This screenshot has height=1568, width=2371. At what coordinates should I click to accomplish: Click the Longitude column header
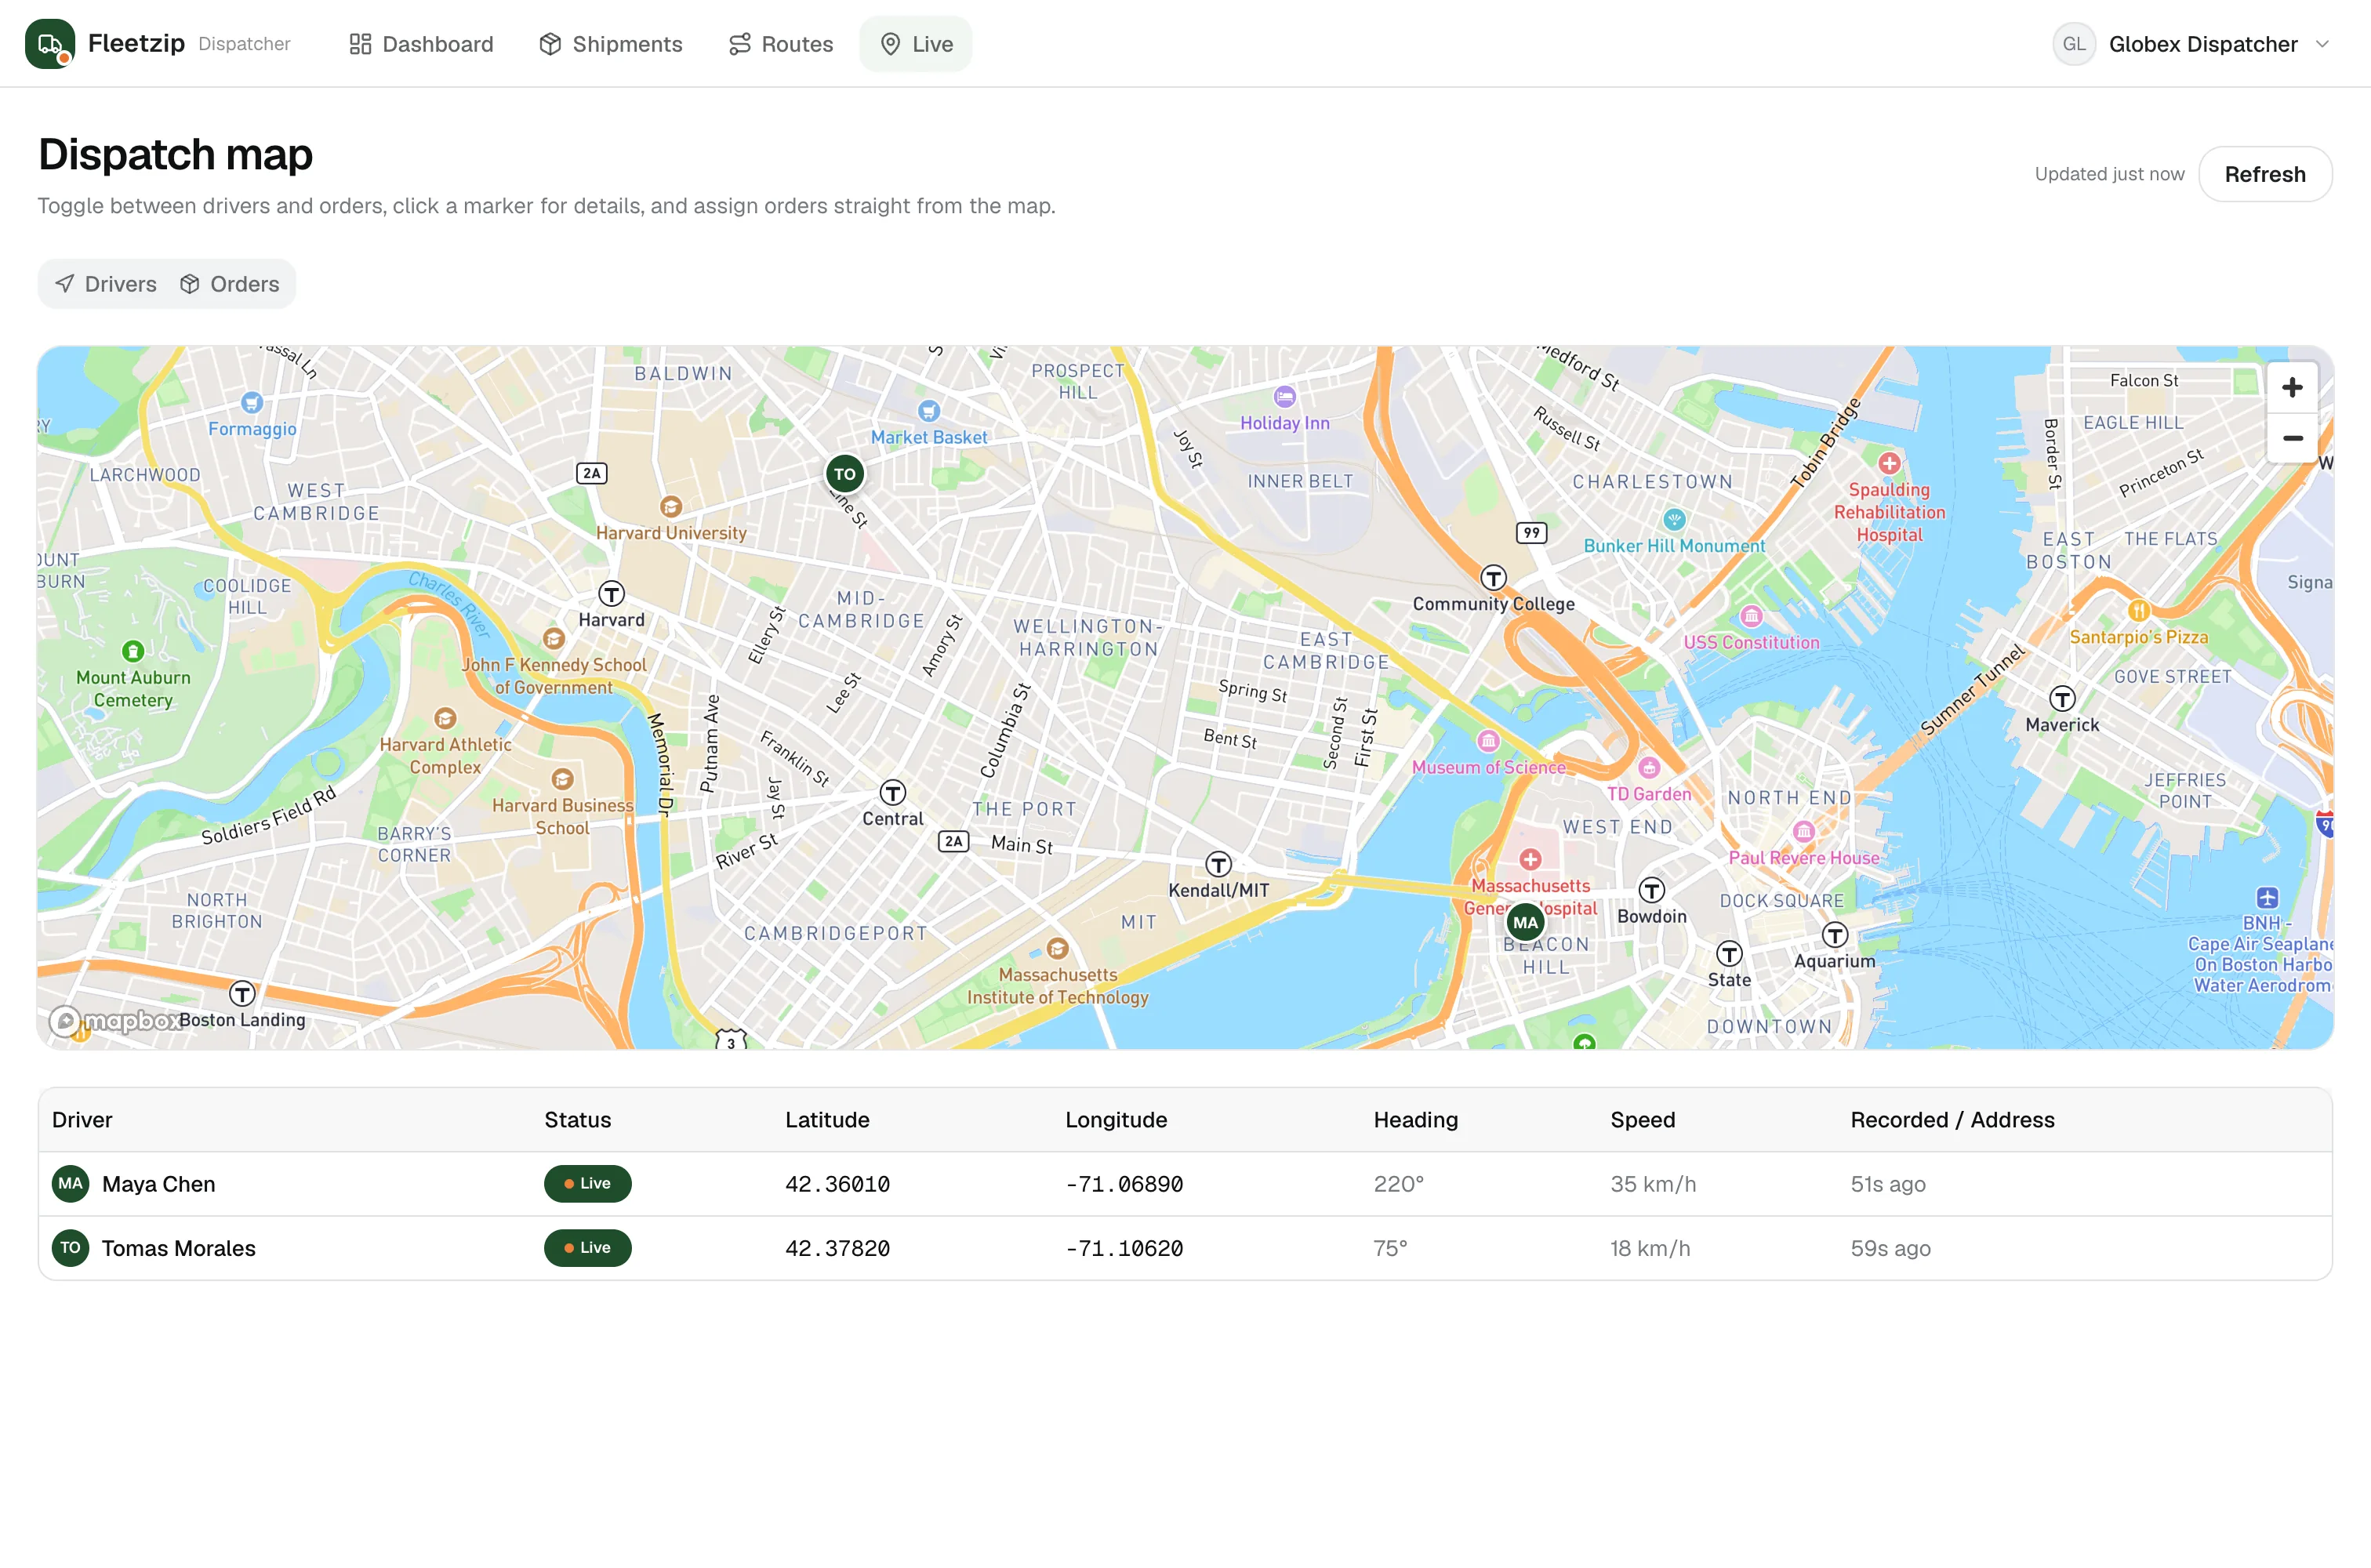tap(1116, 1120)
